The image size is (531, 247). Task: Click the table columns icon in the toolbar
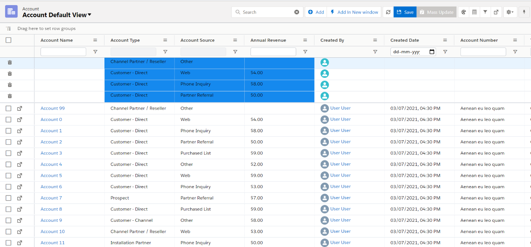pyautogui.click(x=474, y=12)
